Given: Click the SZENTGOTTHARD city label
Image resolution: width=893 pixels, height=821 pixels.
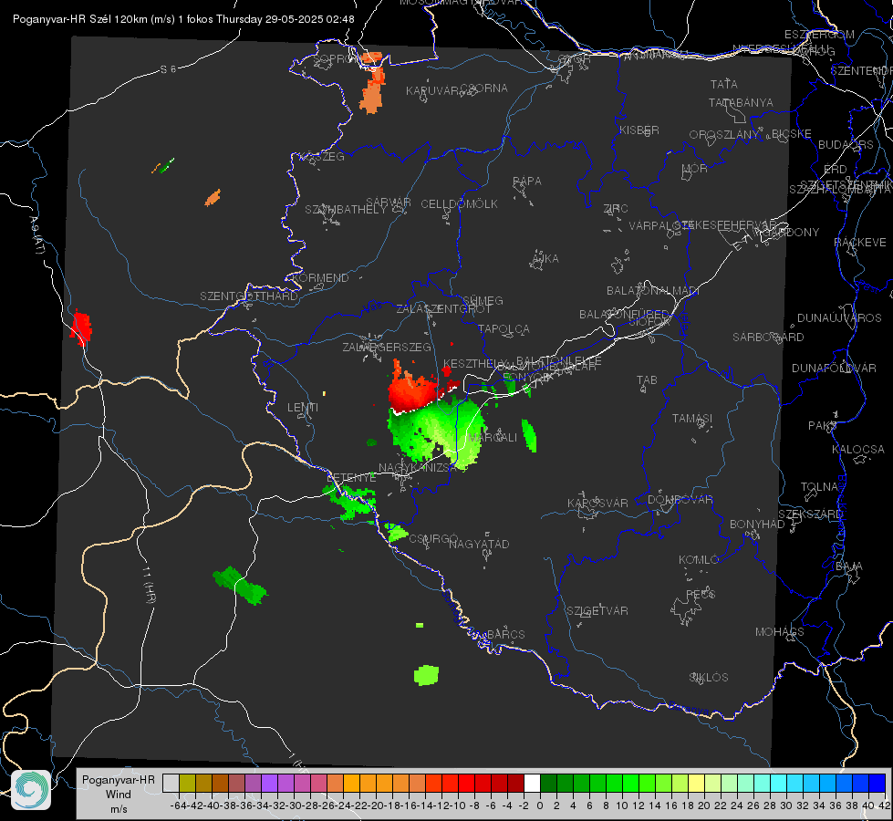Looking at the screenshot, I should [x=249, y=296].
